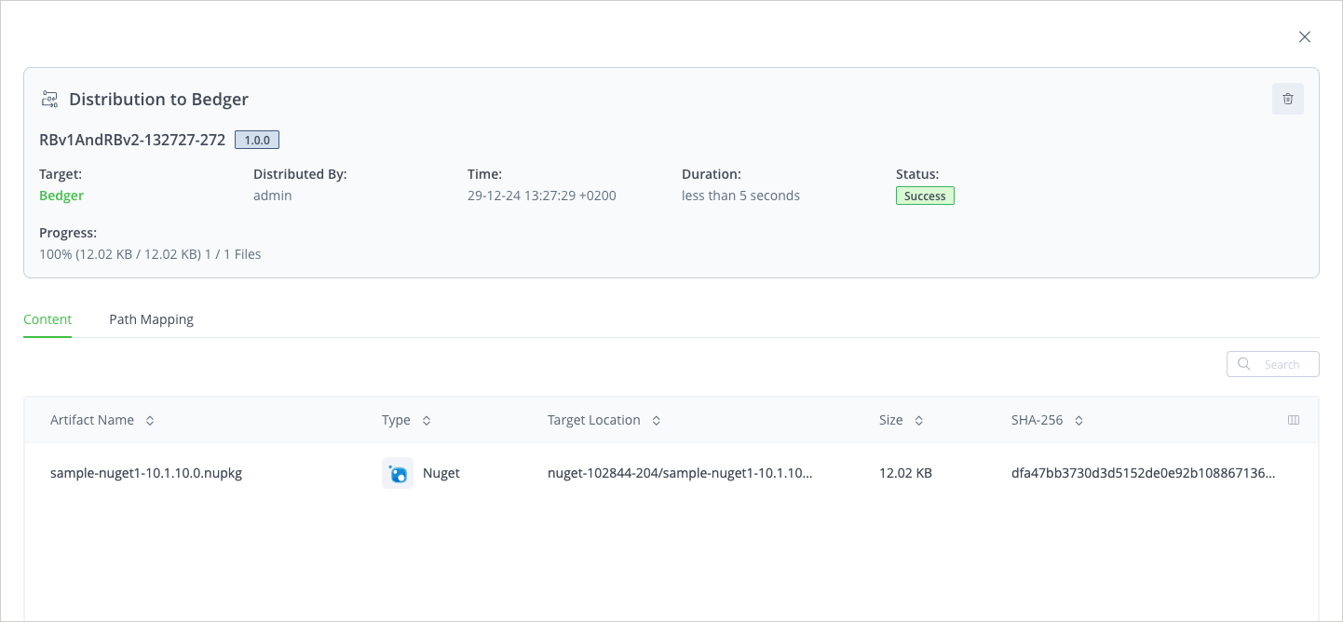
Task: Click the trash icon to delete distribution record
Action: tap(1288, 99)
